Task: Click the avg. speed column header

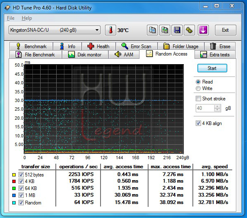Action: (215, 167)
